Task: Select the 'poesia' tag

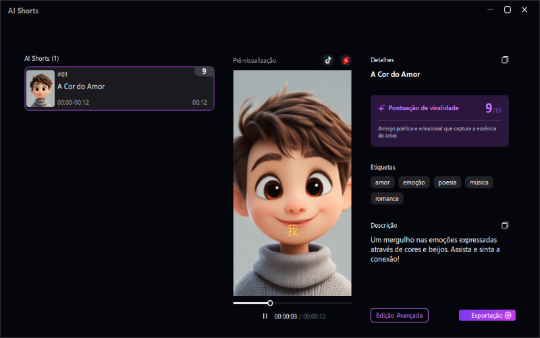Action: click(x=447, y=182)
